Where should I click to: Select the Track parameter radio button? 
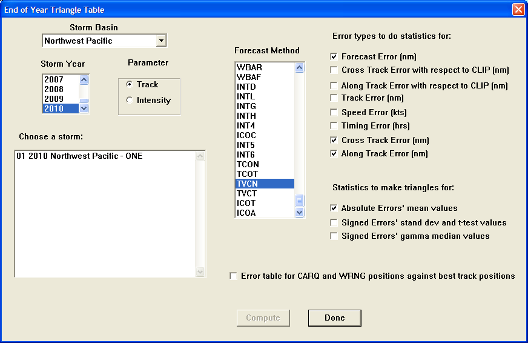pos(130,85)
